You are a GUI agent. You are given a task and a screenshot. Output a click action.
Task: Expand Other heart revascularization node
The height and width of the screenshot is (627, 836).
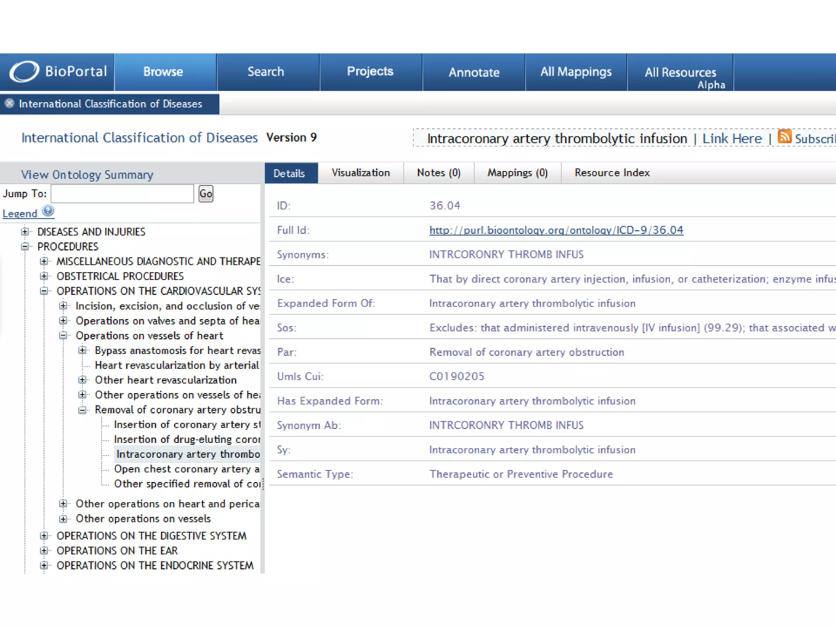(82, 380)
